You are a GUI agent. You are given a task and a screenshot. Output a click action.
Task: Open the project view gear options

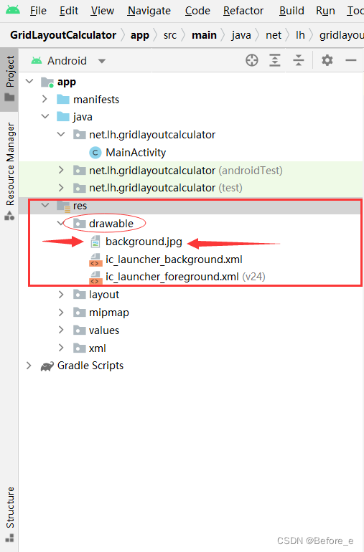point(327,60)
